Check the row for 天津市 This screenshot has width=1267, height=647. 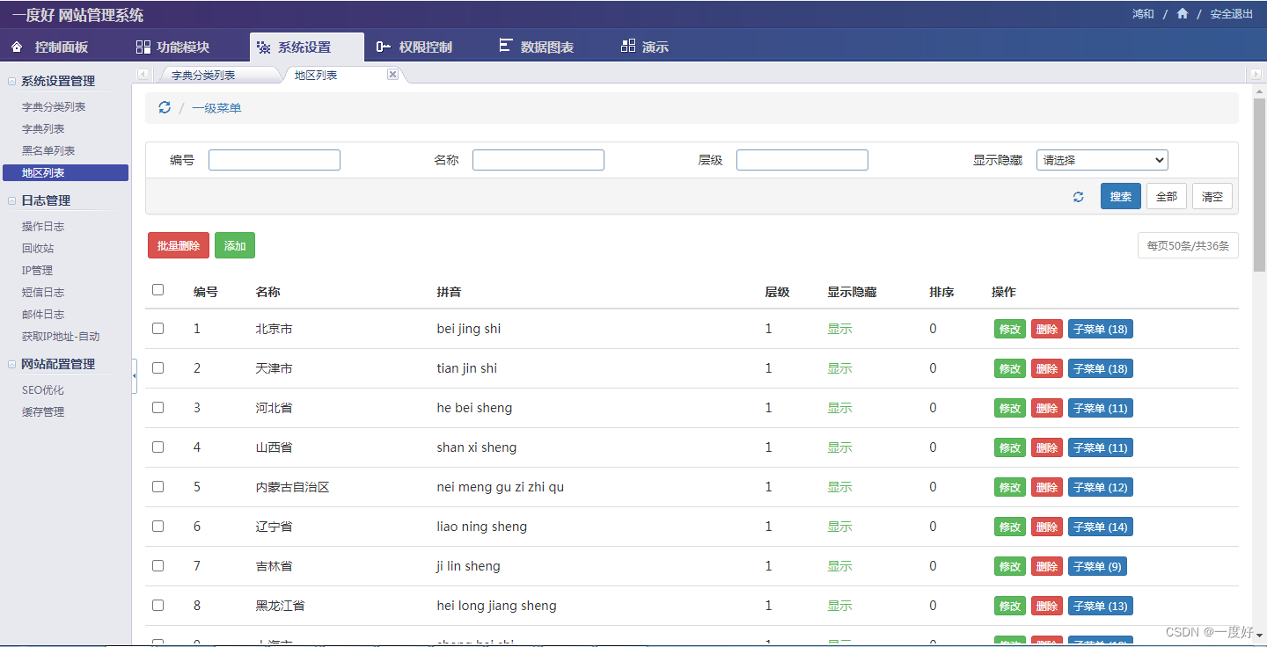(157, 368)
